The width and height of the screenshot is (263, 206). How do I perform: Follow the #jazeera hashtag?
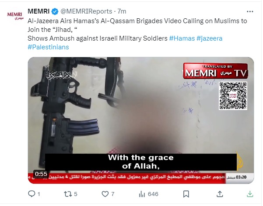point(210,38)
